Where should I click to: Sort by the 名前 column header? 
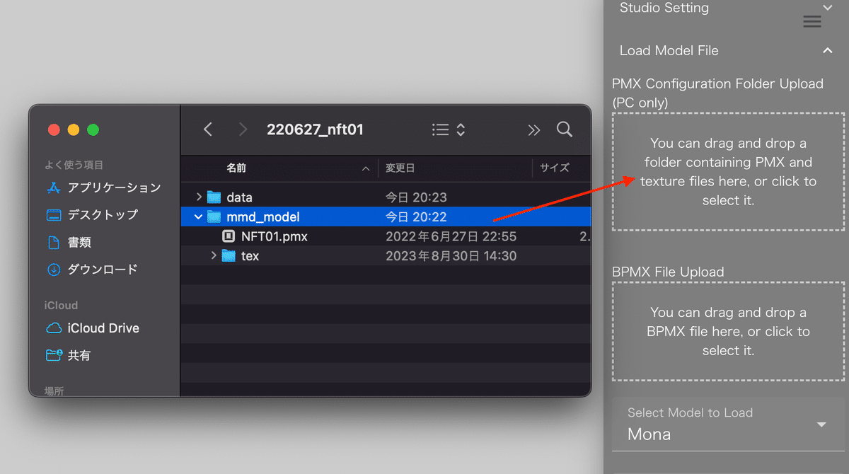(x=236, y=168)
